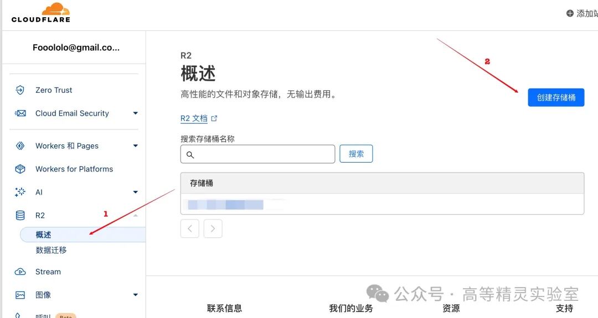The width and height of the screenshot is (598, 318).
Task: Click the external link icon beside R2 文档
Action: 214,118
